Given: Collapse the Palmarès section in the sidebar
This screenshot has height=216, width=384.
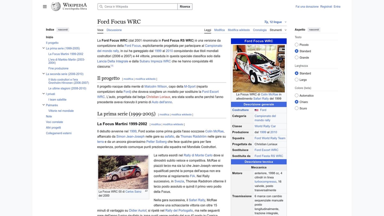Looking at the screenshot, I should [x=44, y=105].
